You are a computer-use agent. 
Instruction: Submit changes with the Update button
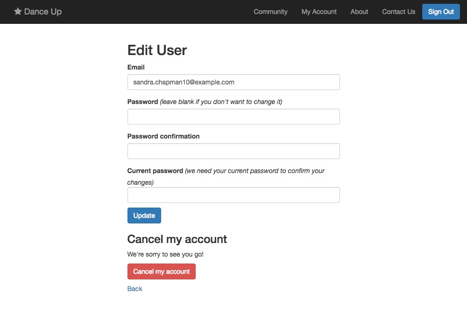click(144, 215)
